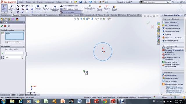Viewport: 186px width, 104px height.
Task: Click Visualizar/Eliminar relaciones tool
Action: [x=90, y=8]
